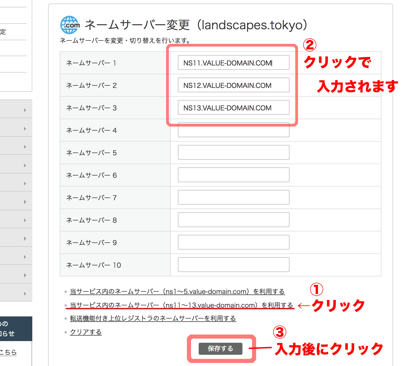The height and width of the screenshot is (366, 405).
Task: Click the ネームサーバー 6 input field
Action: point(233,175)
